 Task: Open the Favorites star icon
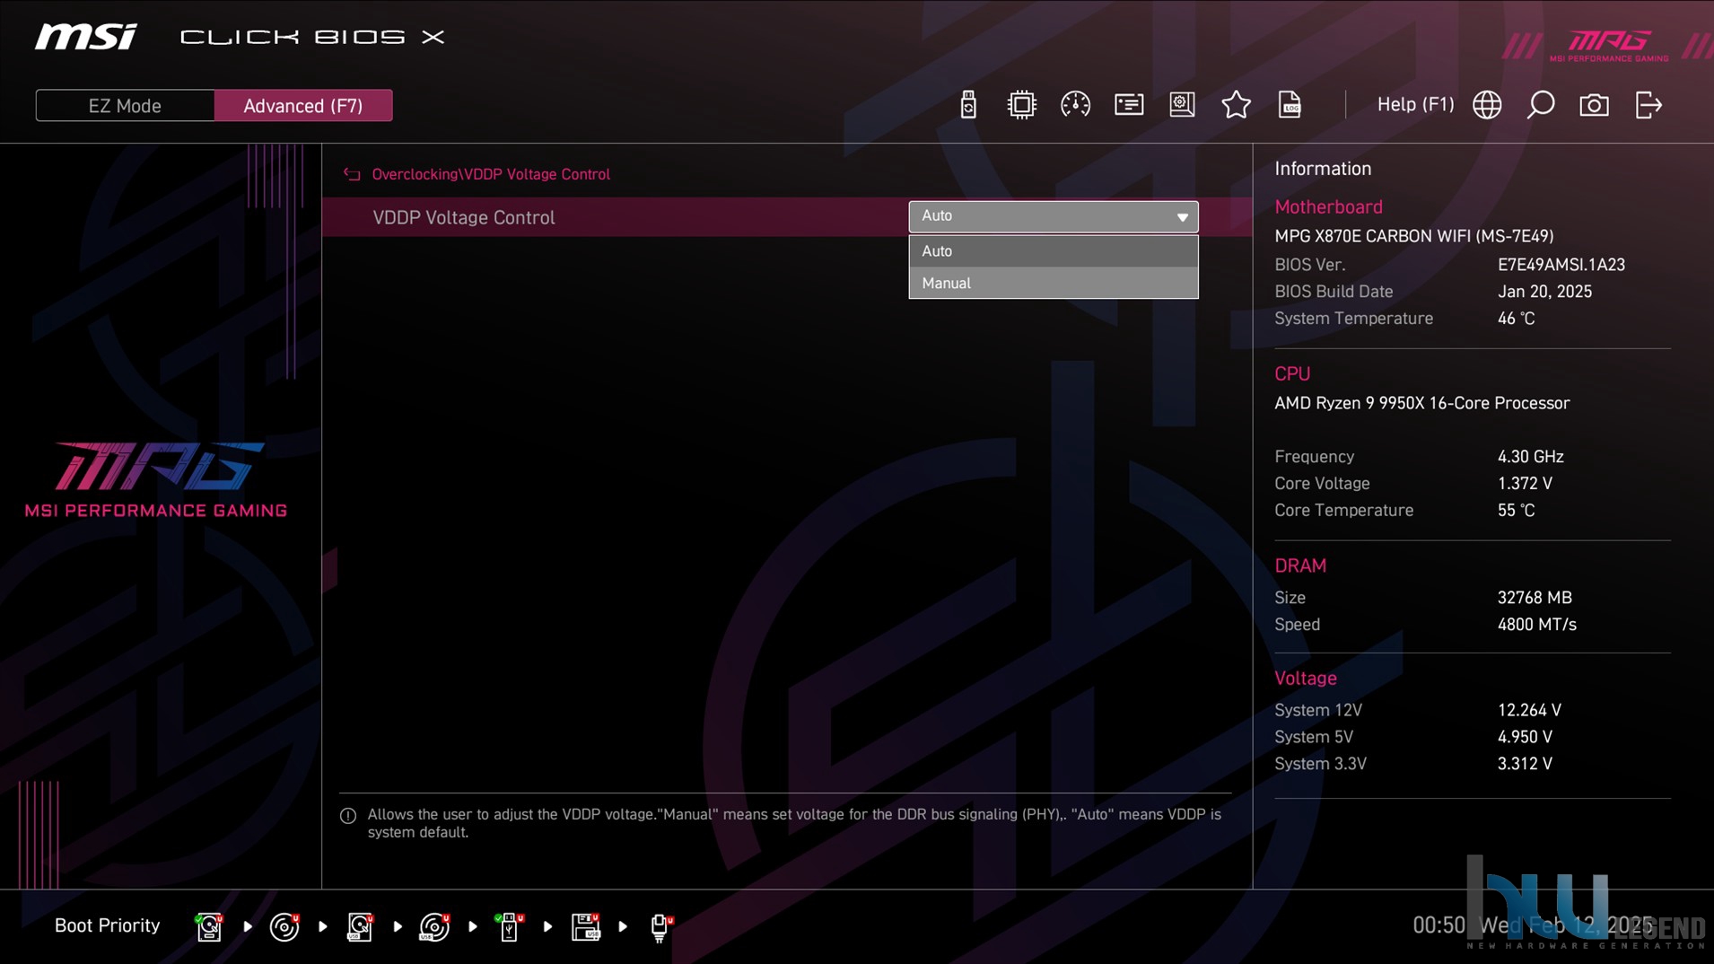pyautogui.click(x=1236, y=105)
